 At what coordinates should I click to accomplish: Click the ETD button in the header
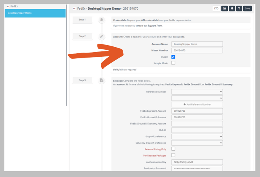216,9
